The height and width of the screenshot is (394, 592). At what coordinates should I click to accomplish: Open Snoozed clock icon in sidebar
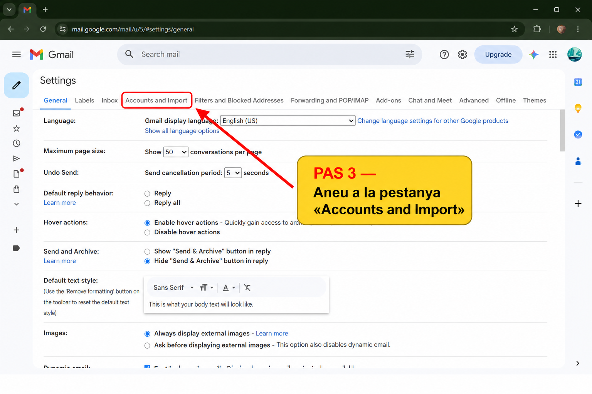[16, 144]
